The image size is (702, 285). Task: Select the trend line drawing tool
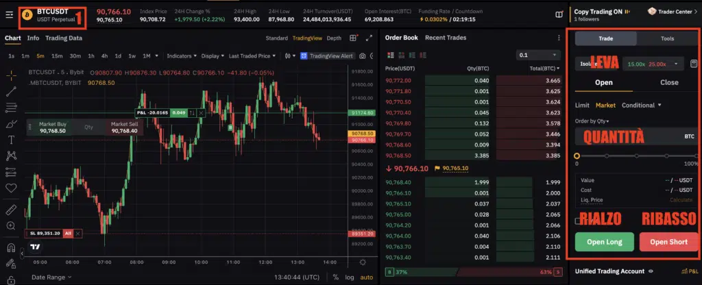tap(11, 91)
